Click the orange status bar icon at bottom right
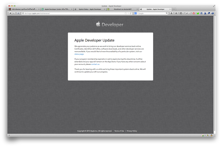This screenshot has height=147, width=223. tap(212, 135)
